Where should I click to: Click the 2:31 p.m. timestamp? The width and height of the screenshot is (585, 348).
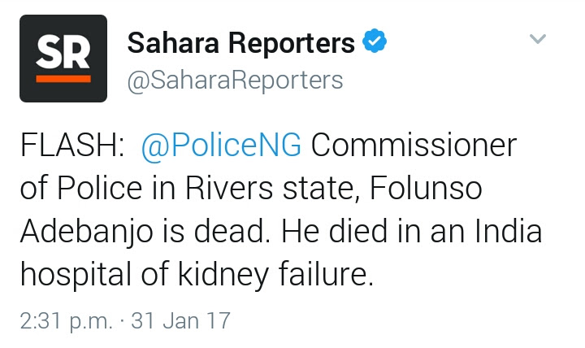[66, 321]
